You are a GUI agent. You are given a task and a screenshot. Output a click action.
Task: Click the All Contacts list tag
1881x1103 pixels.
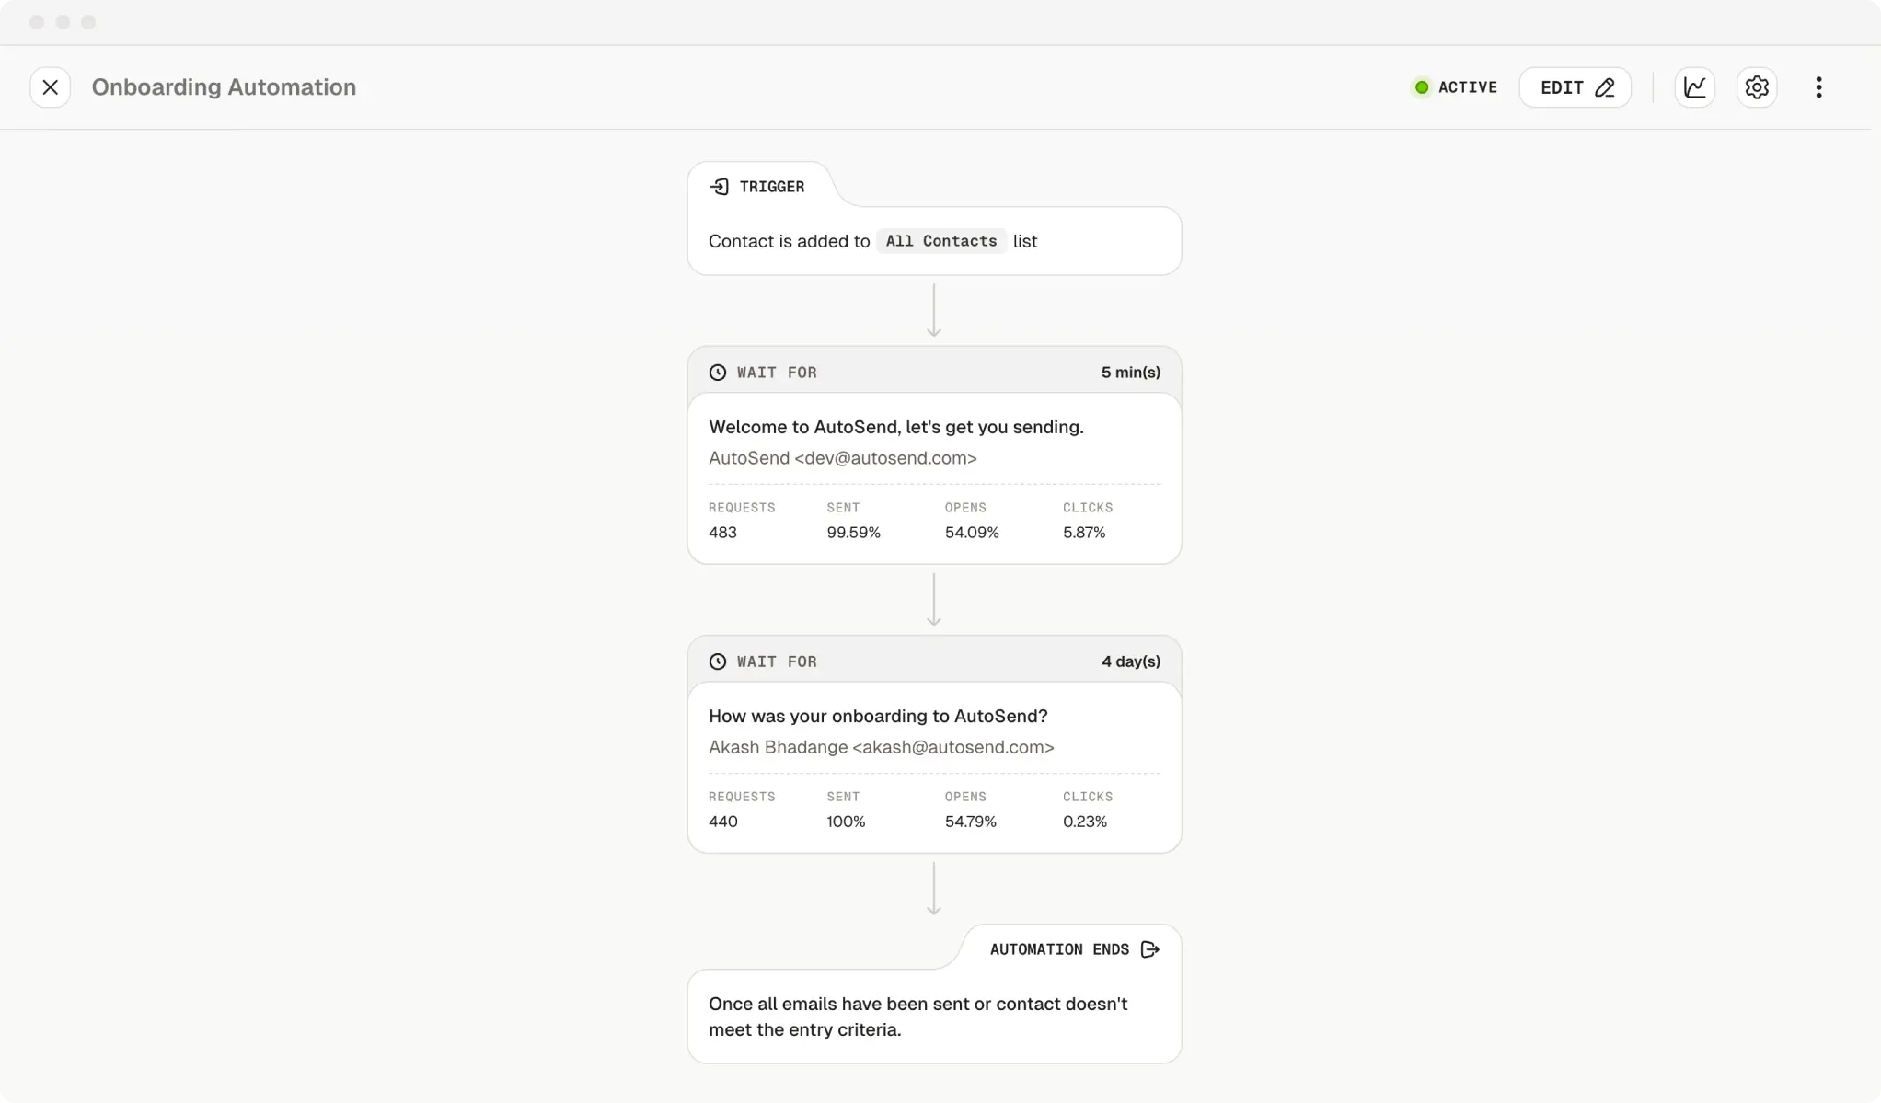[940, 241]
